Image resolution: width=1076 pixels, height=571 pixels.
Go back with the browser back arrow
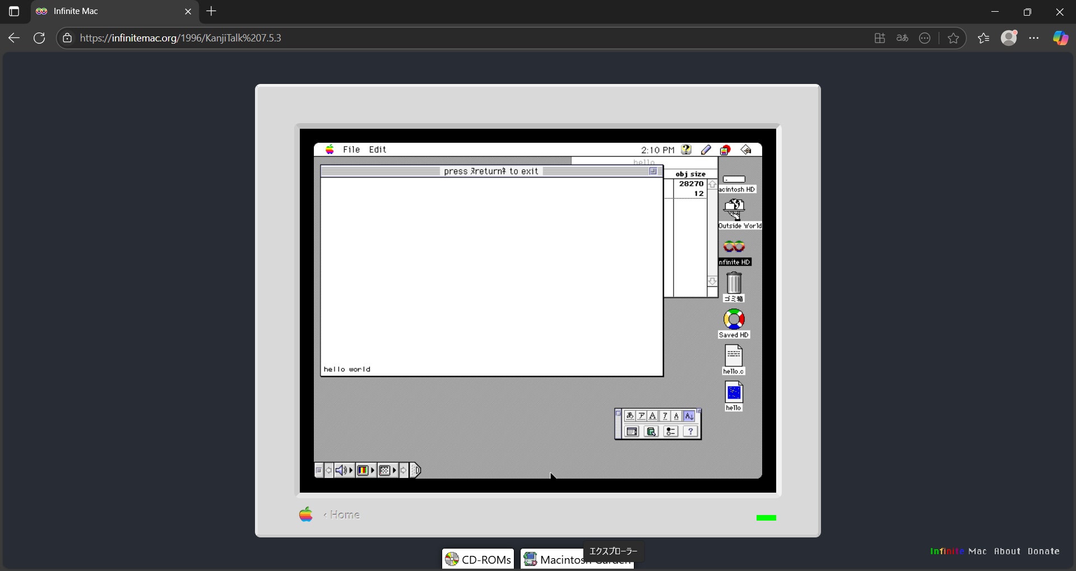tap(14, 38)
